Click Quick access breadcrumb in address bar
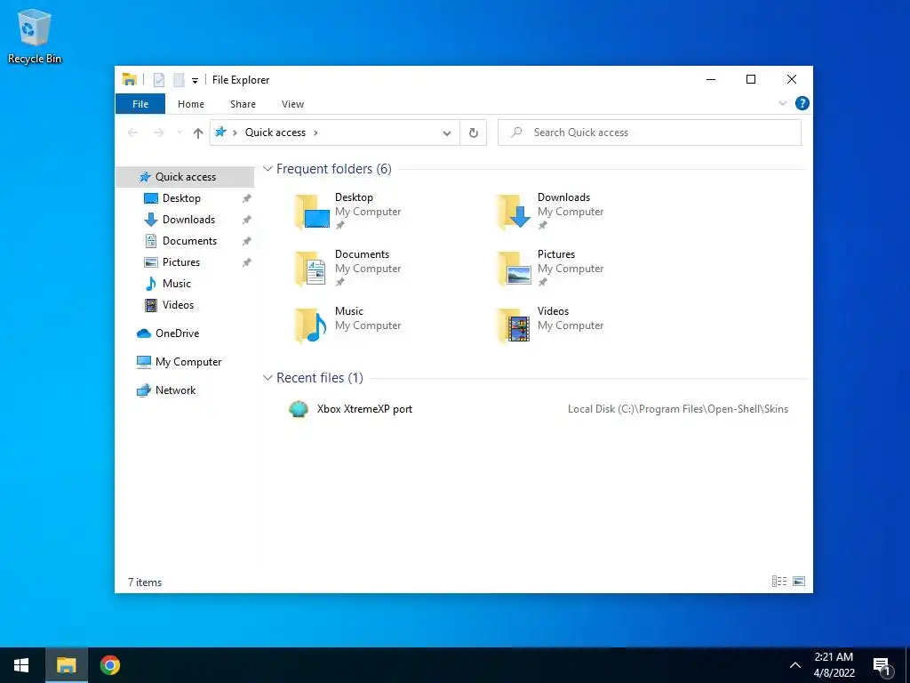 [x=275, y=133]
